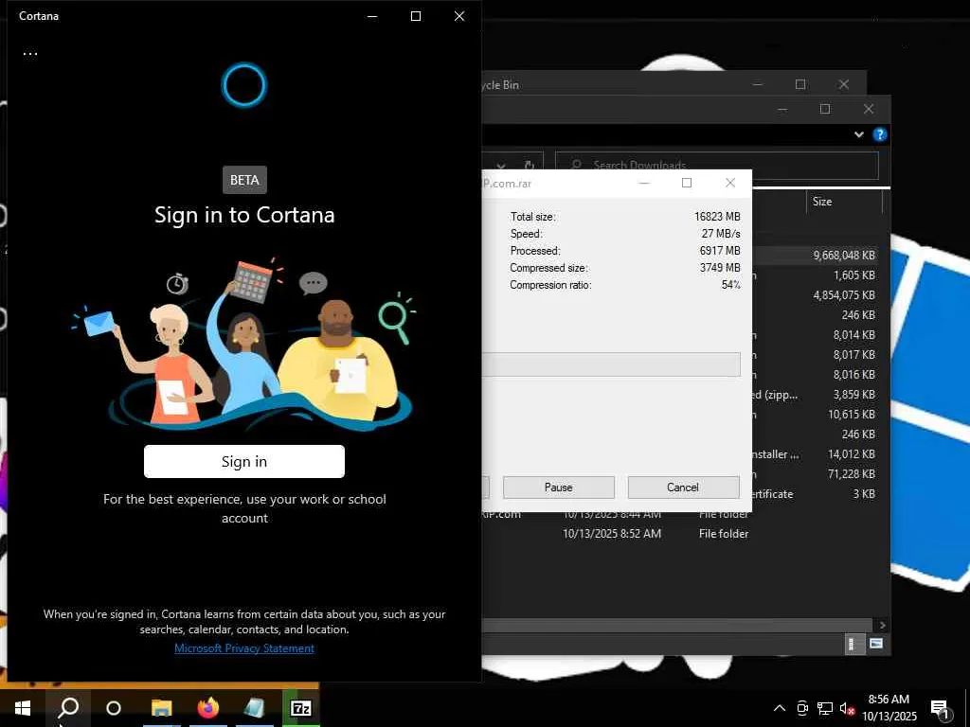The image size is (970, 727).
Task: Cancel the 7-Zip extraction
Action: click(683, 488)
